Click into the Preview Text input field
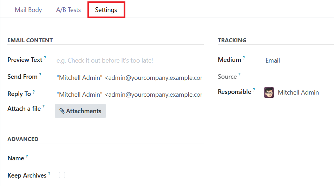The height and width of the screenshot is (186, 334). coord(129,60)
